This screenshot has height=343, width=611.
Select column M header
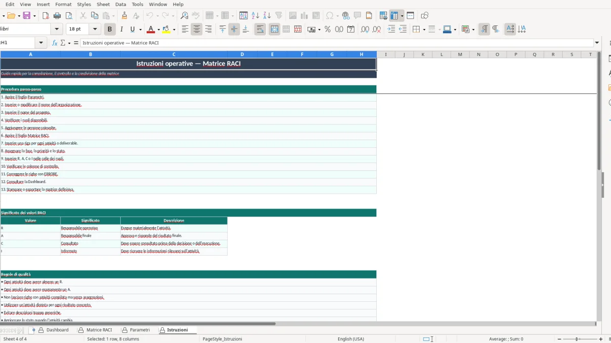(460, 54)
